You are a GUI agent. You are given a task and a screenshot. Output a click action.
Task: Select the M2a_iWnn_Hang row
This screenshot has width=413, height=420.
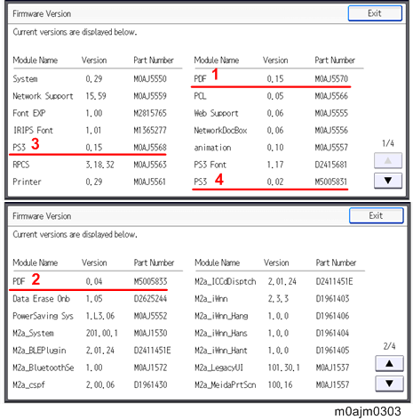(272, 316)
